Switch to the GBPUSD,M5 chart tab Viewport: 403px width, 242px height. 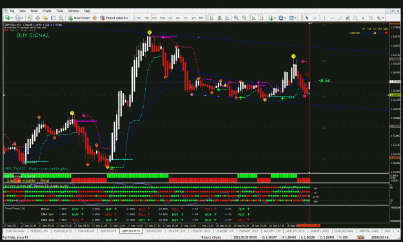click(x=153, y=231)
